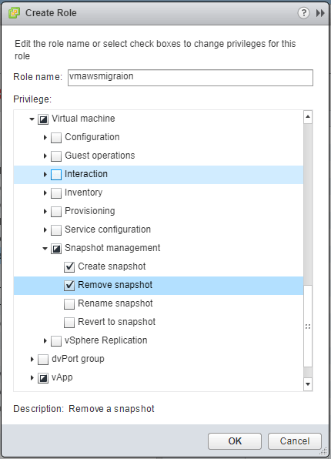Image resolution: width=331 pixels, height=459 pixels.
Task: Click the scrollbar down arrow
Action: (308, 384)
